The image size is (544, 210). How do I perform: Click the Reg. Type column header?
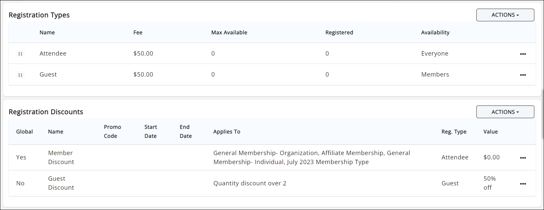pos(454,132)
